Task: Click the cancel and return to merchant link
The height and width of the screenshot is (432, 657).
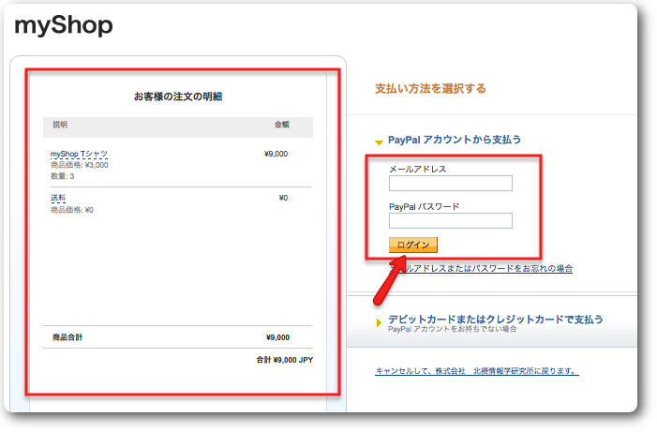Action: point(477,371)
